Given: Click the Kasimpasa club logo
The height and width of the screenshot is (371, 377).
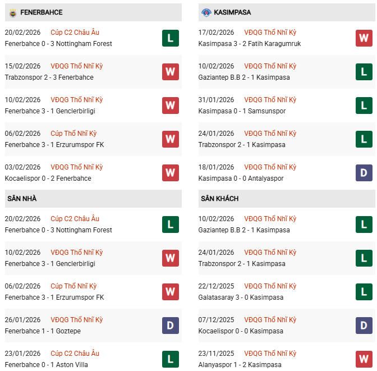Looking at the screenshot, I should pos(206,12).
